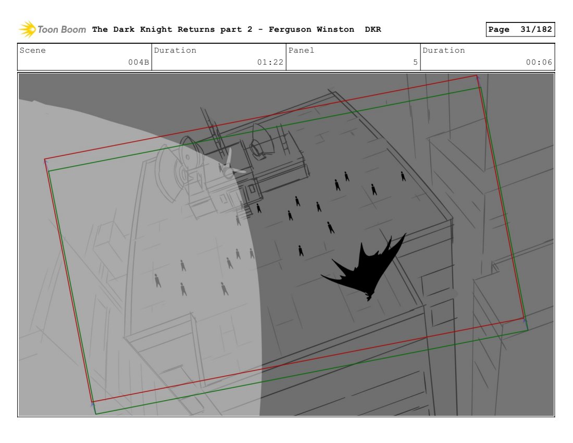Click the 'Panel' header label
Screen dimensions: 573x443
click(x=301, y=51)
